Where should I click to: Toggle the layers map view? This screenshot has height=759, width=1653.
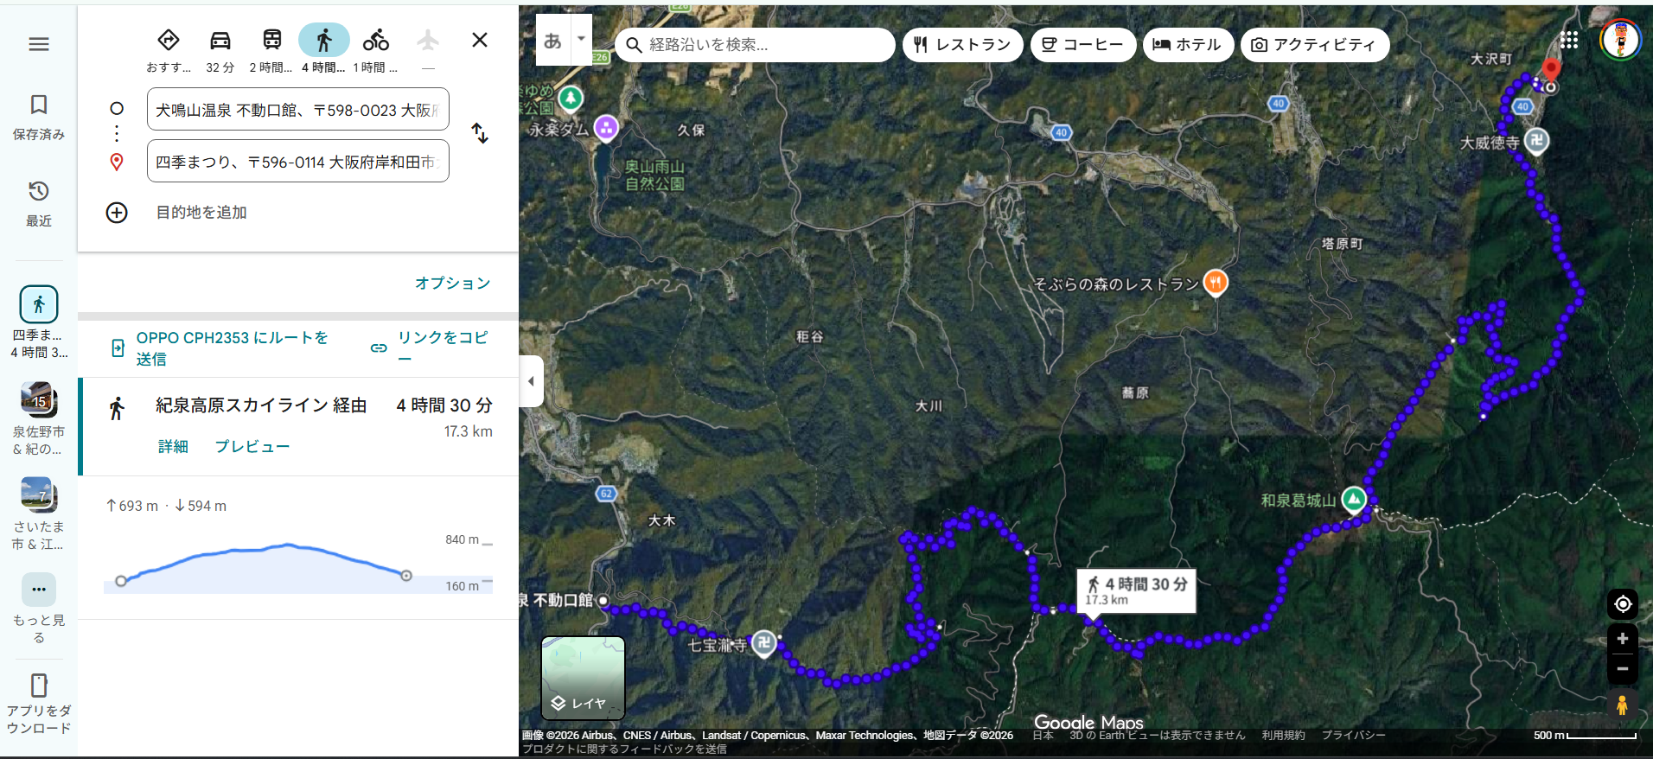583,679
